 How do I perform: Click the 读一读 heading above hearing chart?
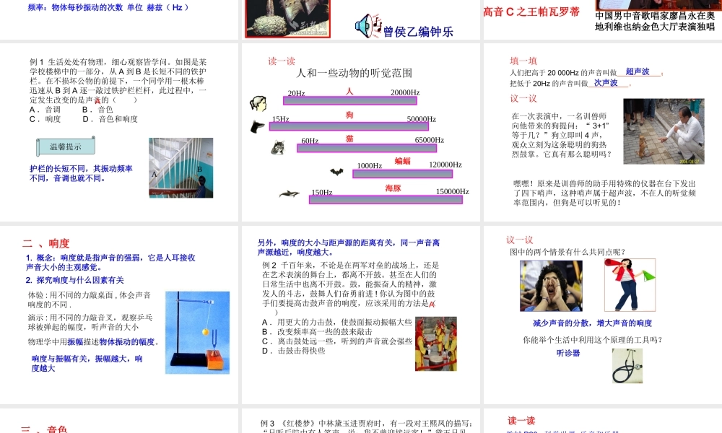click(282, 61)
